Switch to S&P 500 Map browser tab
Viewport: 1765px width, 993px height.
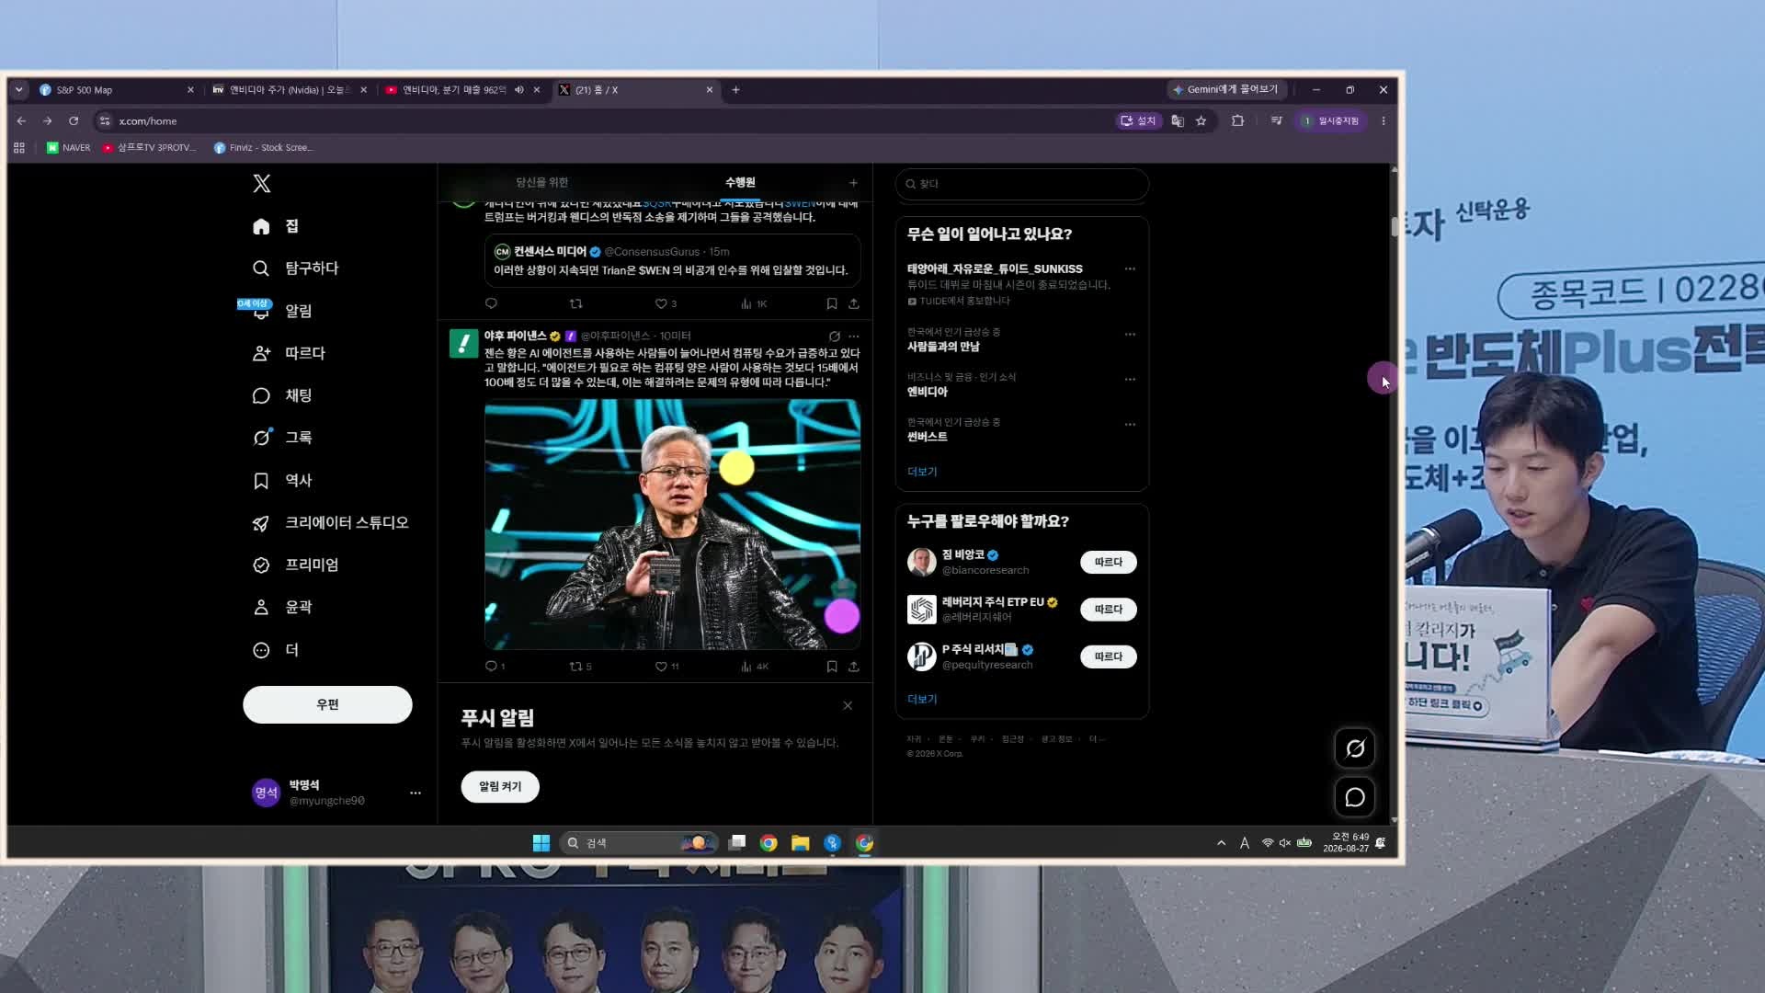point(115,90)
